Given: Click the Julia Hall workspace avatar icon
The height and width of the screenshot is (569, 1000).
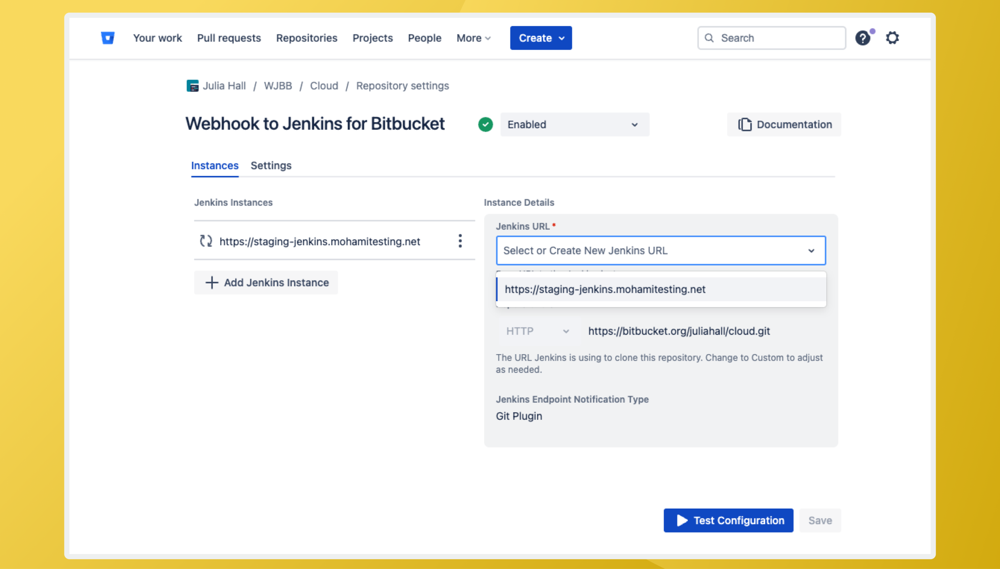Looking at the screenshot, I should click(x=192, y=85).
